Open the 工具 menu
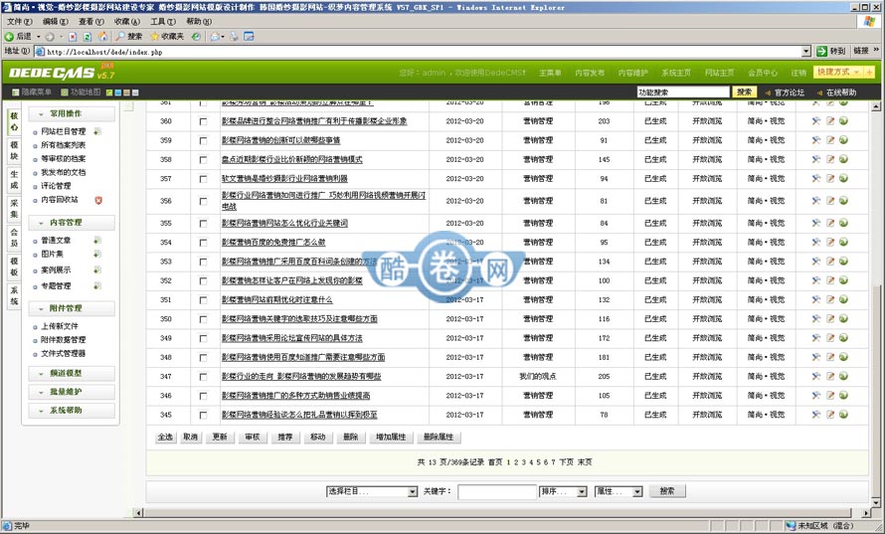 (162, 22)
